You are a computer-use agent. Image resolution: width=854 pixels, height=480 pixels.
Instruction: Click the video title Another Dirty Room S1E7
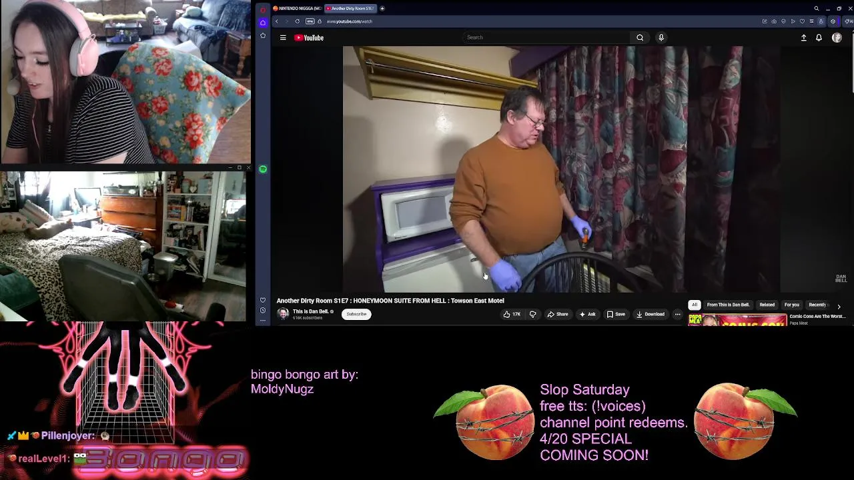pos(390,301)
